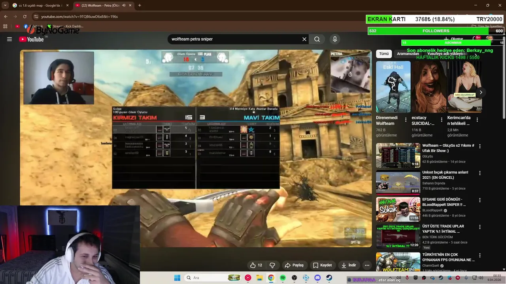
Task: Save the video with Kaydet button
Action: point(323,265)
